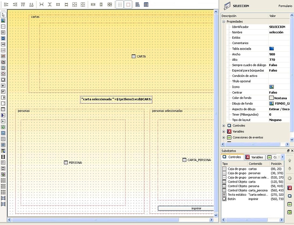Click the Identificador value SELECCION
This screenshot has width=294, height=225.
point(277,27)
